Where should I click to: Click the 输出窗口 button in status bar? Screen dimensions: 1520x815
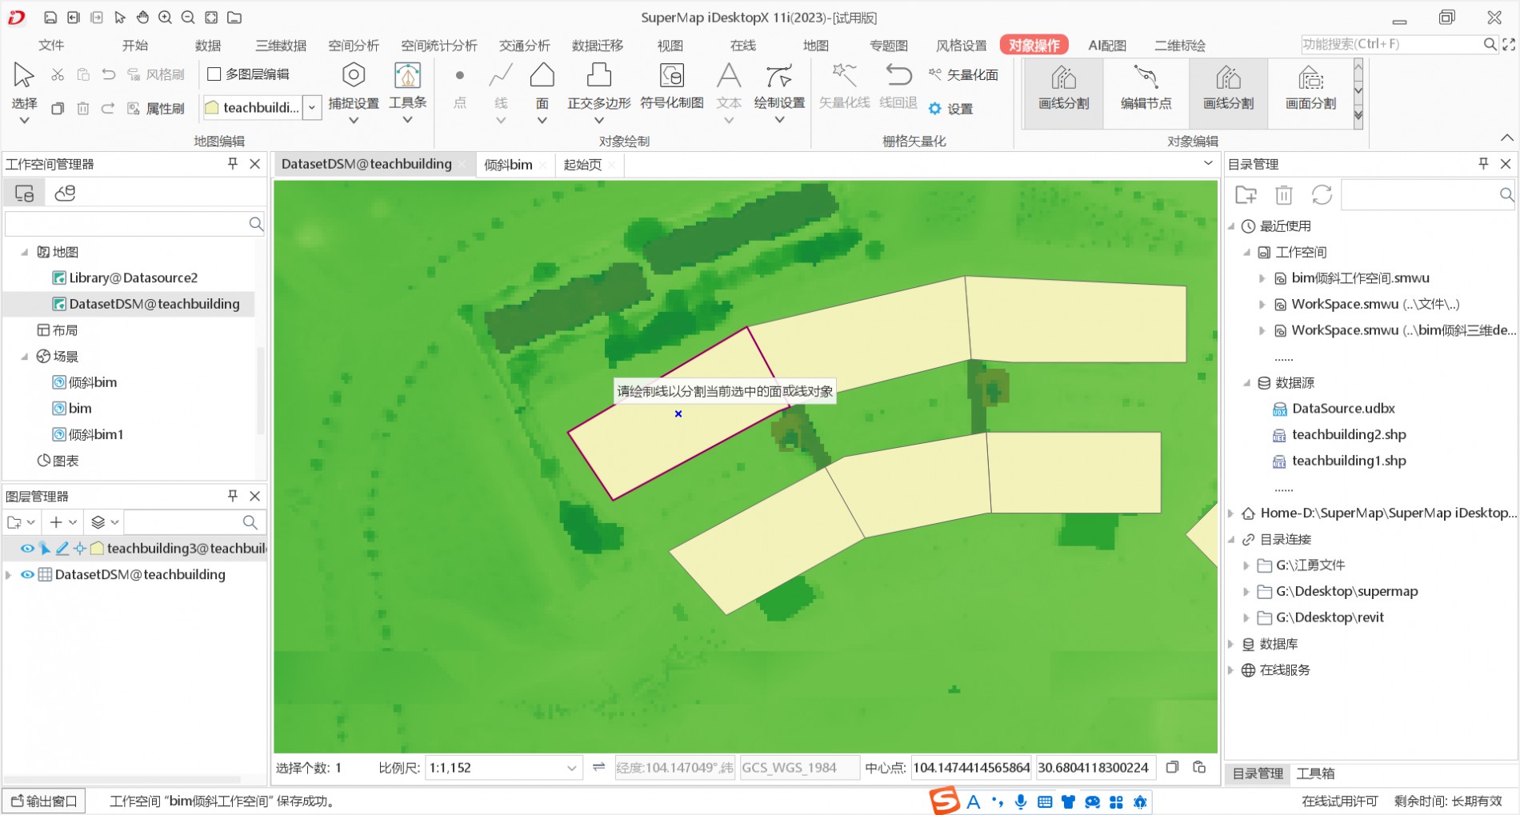[x=44, y=801]
